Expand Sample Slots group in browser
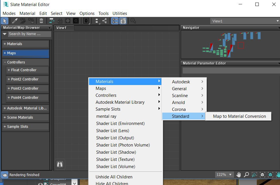This screenshot has width=280, height=185. 25,127
